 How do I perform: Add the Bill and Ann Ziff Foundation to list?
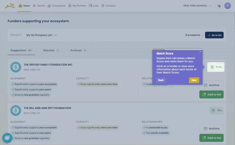click(211, 138)
